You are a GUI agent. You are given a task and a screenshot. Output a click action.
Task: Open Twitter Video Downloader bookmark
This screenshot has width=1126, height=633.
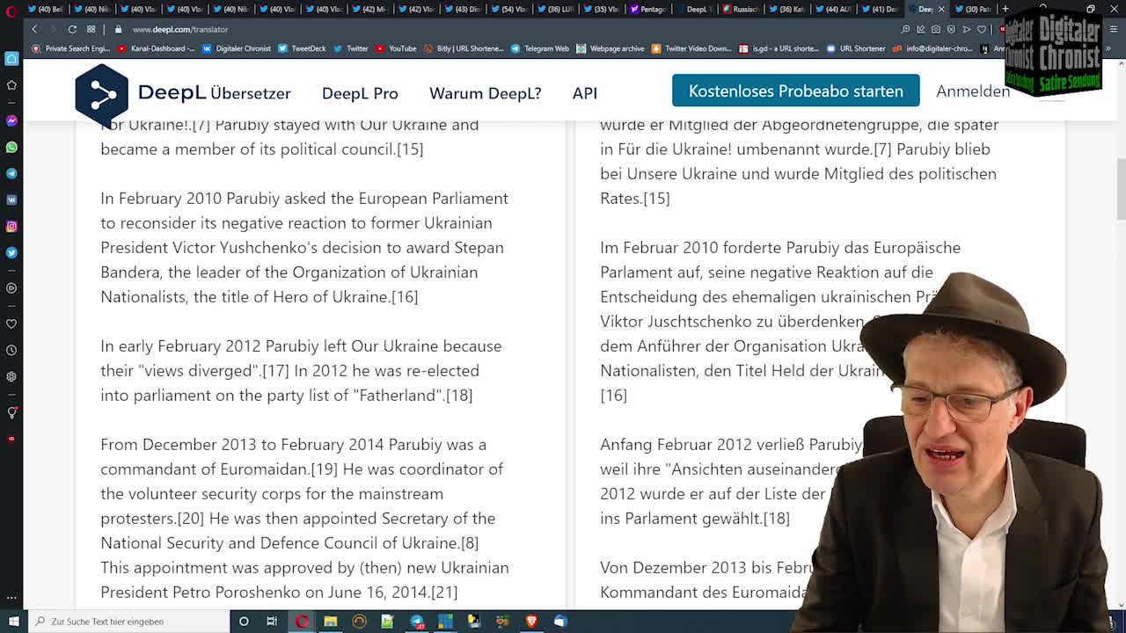tap(691, 48)
